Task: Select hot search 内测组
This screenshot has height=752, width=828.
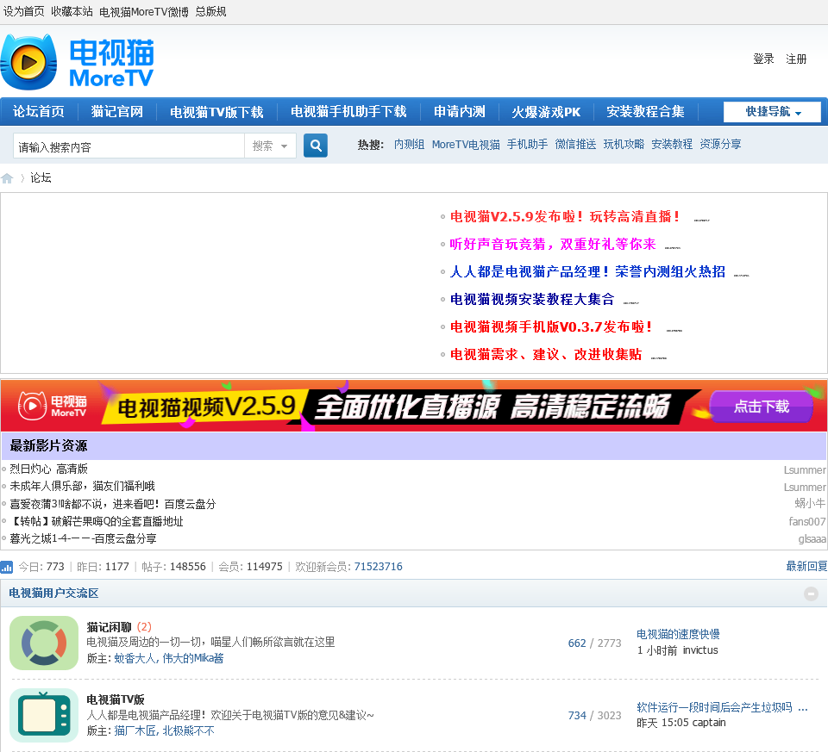Action: [x=409, y=145]
